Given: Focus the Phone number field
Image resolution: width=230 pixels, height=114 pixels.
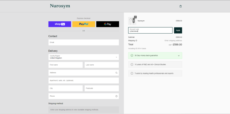Looking at the screenshot, I should [x=84, y=96].
